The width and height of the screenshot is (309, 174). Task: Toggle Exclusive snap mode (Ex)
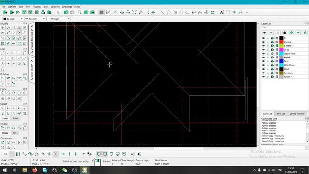(5, 154)
